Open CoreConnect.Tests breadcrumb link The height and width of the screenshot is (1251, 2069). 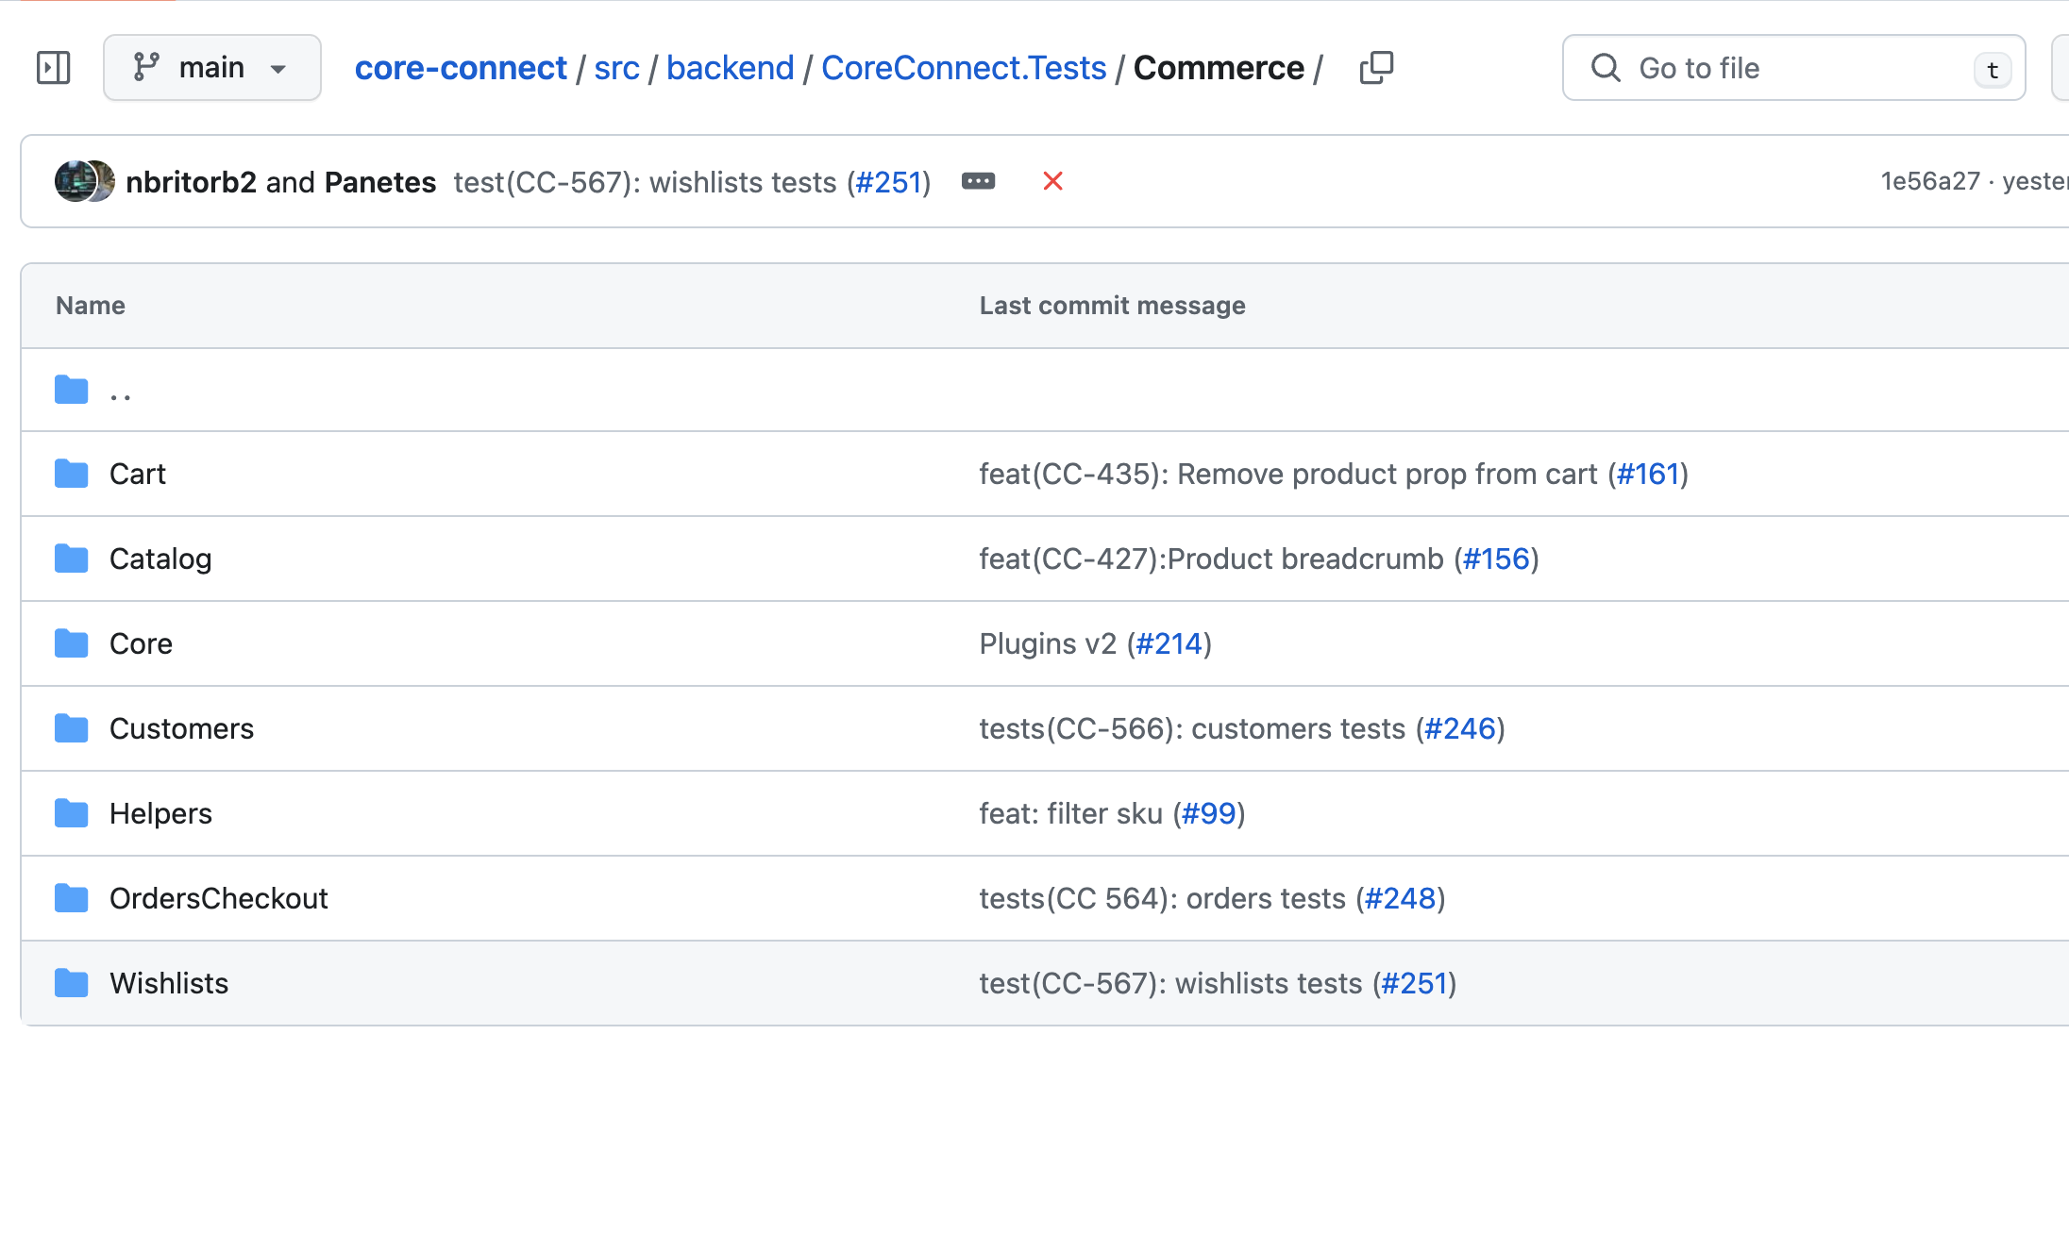[x=963, y=68]
